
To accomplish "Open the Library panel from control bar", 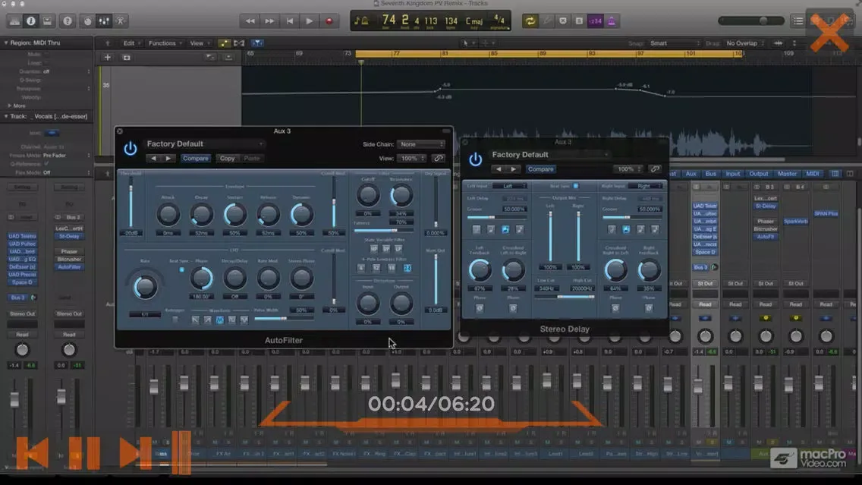I will (x=14, y=21).
